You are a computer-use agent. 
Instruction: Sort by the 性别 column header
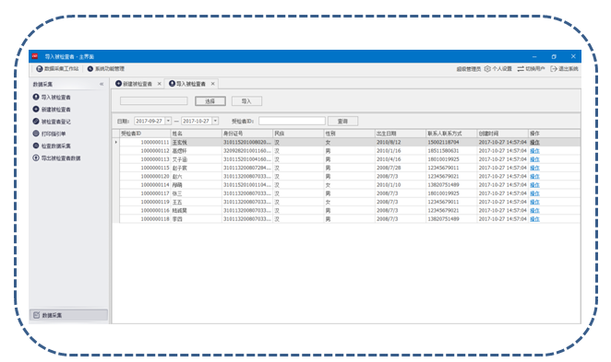point(350,134)
